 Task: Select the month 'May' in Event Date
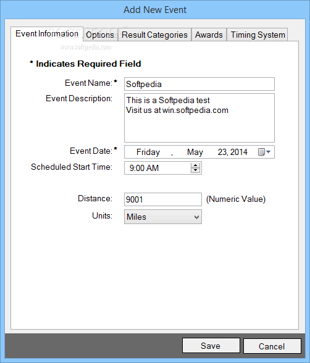[195, 152]
